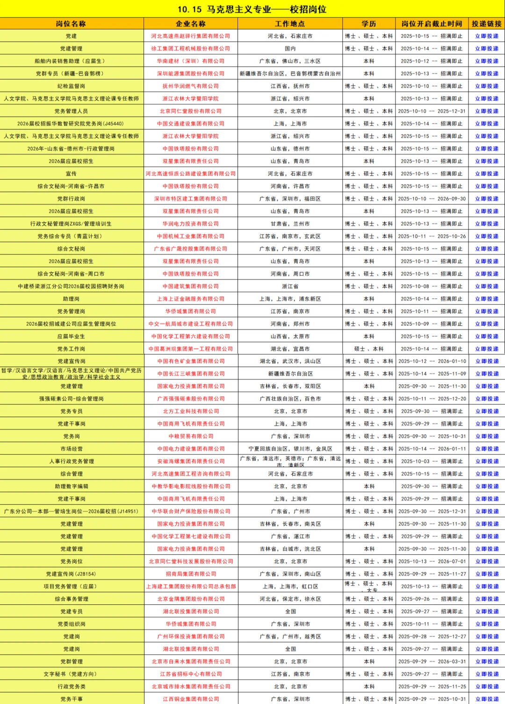Select job cell 2026届校招振华数智研究院党务岗(J45440)
Screen dimensions: 505x704
pos(71,124)
